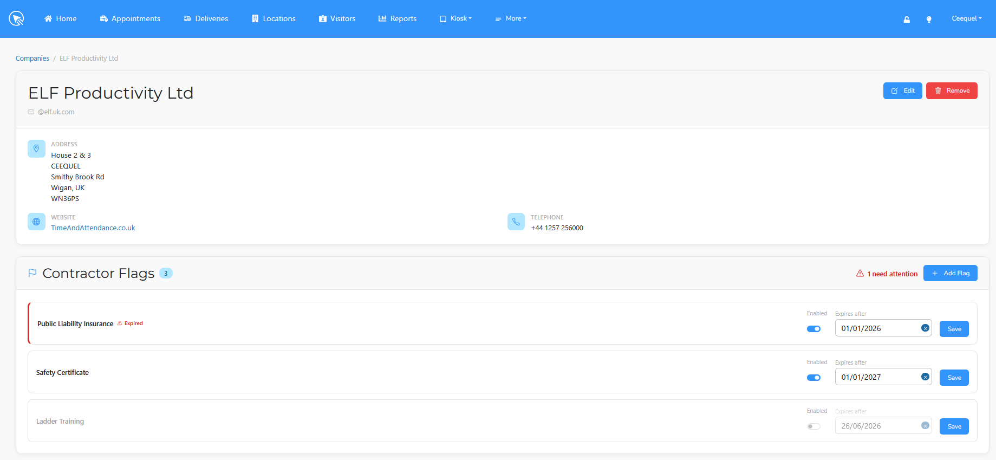Open the Ceequel account dropdown
This screenshot has width=996, height=460.
(967, 18)
